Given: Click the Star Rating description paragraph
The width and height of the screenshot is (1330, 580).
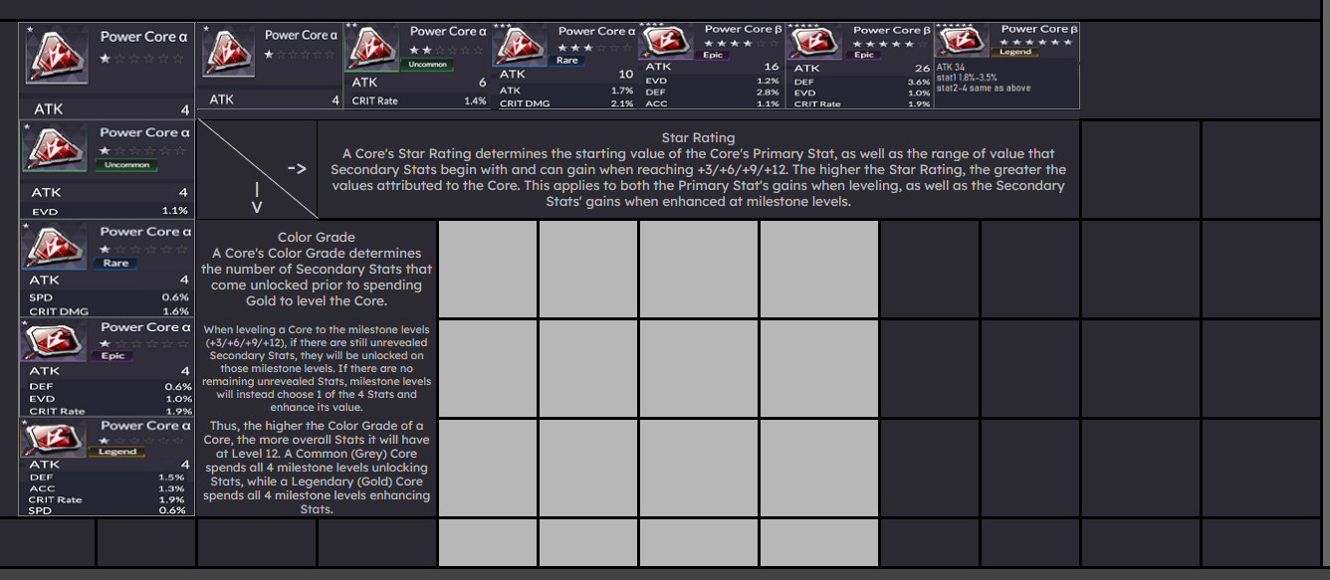Looking at the screenshot, I should pyautogui.click(x=698, y=177).
